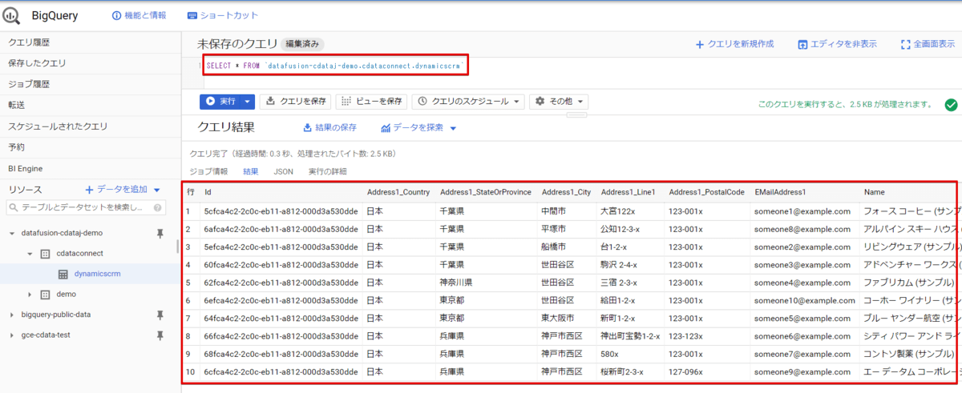Open 機能と情報 info link
Viewport: 962px width, 393px height.
pos(139,15)
